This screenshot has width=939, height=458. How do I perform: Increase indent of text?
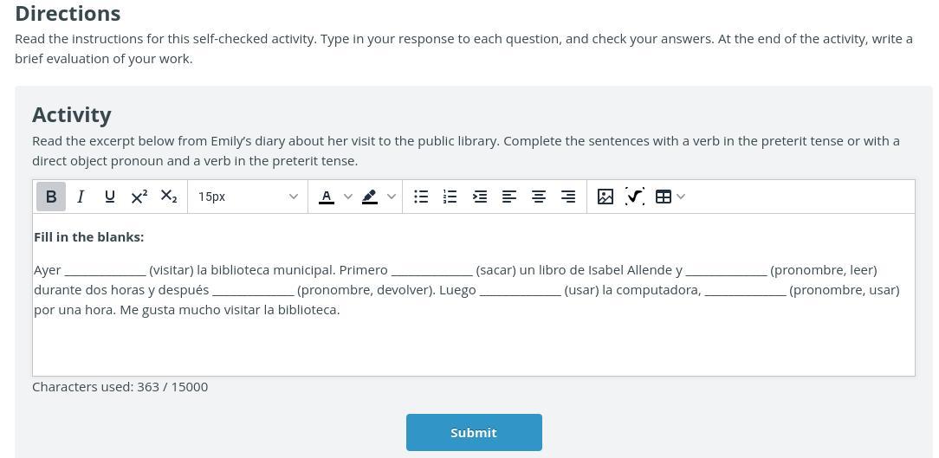(x=479, y=197)
